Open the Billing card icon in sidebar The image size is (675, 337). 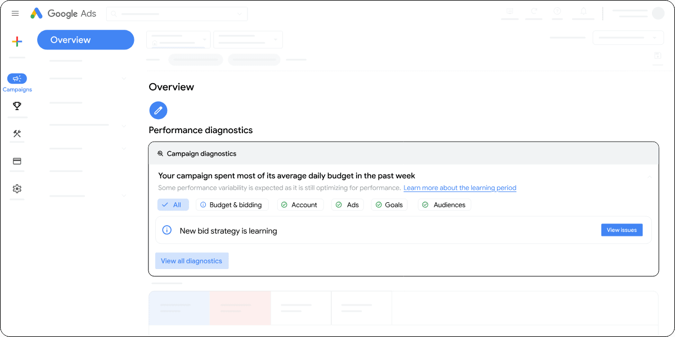[x=17, y=161]
